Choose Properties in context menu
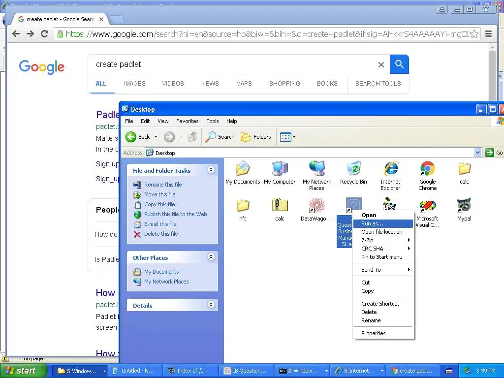 [x=383, y=333]
